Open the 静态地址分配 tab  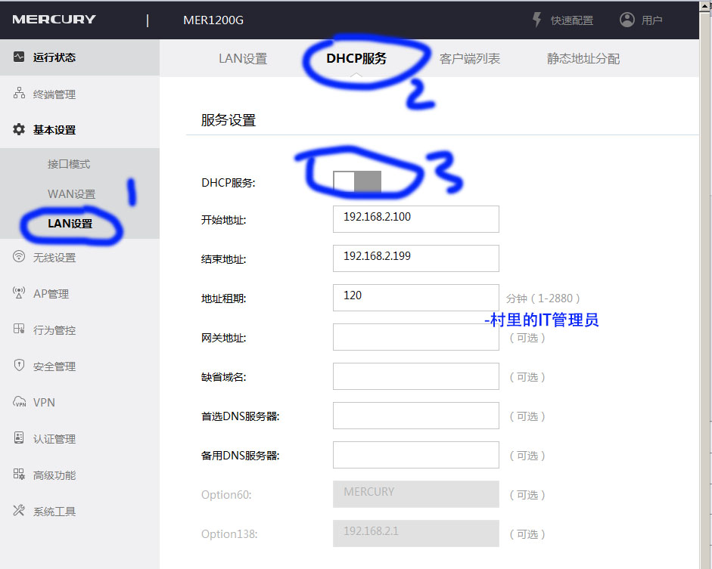click(x=582, y=60)
